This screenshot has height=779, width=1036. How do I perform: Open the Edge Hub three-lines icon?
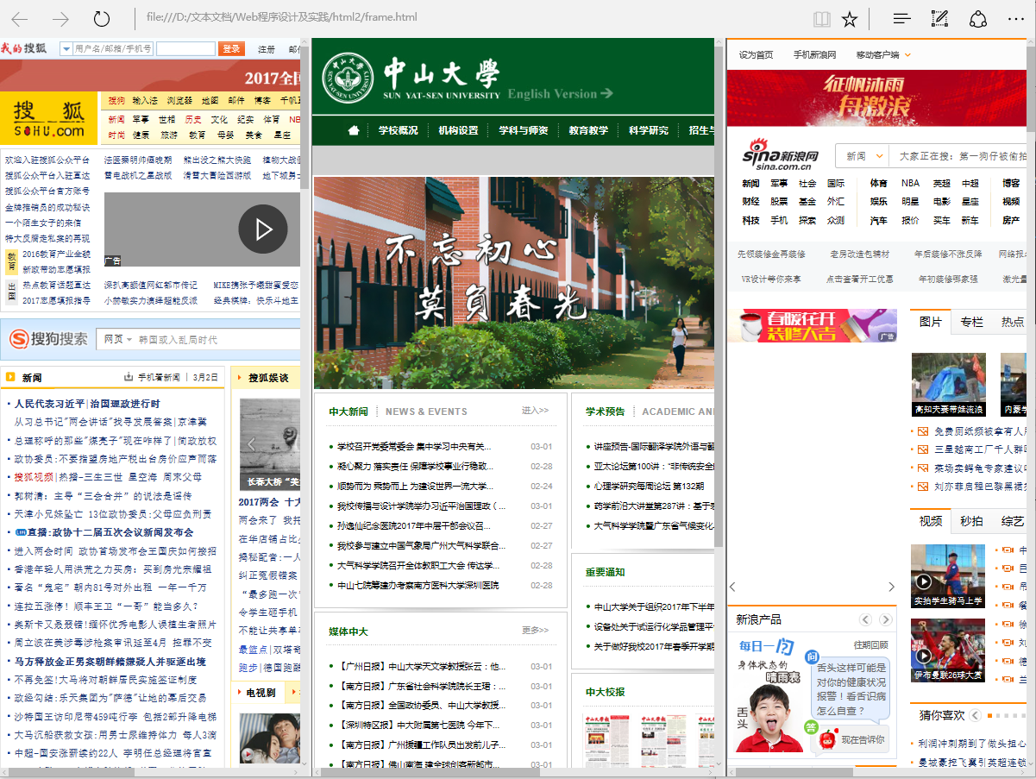pyautogui.click(x=901, y=19)
